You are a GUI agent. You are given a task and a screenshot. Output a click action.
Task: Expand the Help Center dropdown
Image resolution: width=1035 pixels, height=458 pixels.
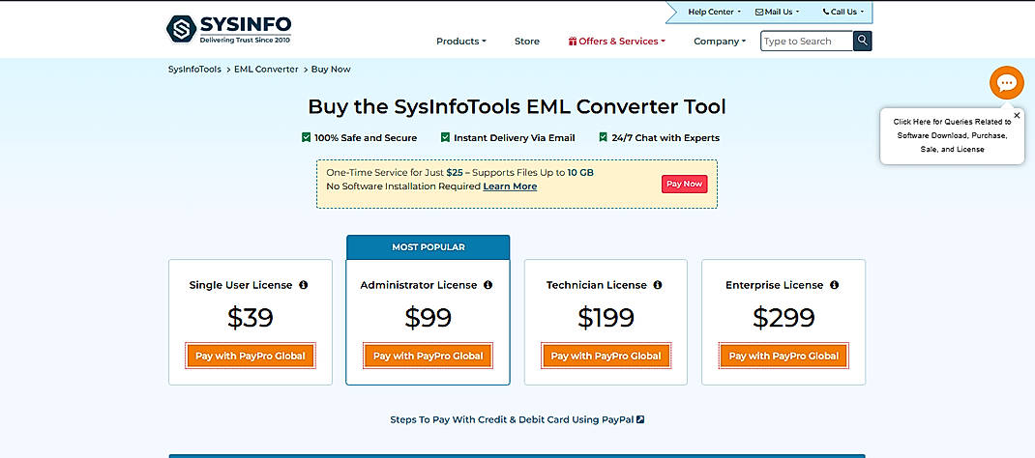coord(714,12)
